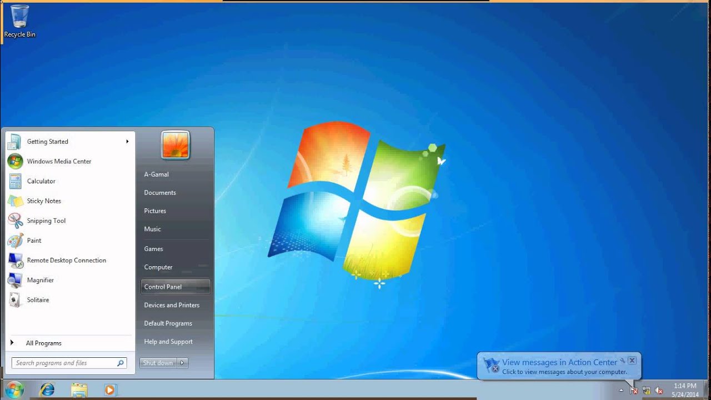
Task: Open the A-Gamal personal folder
Action: [x=176, y=174]
